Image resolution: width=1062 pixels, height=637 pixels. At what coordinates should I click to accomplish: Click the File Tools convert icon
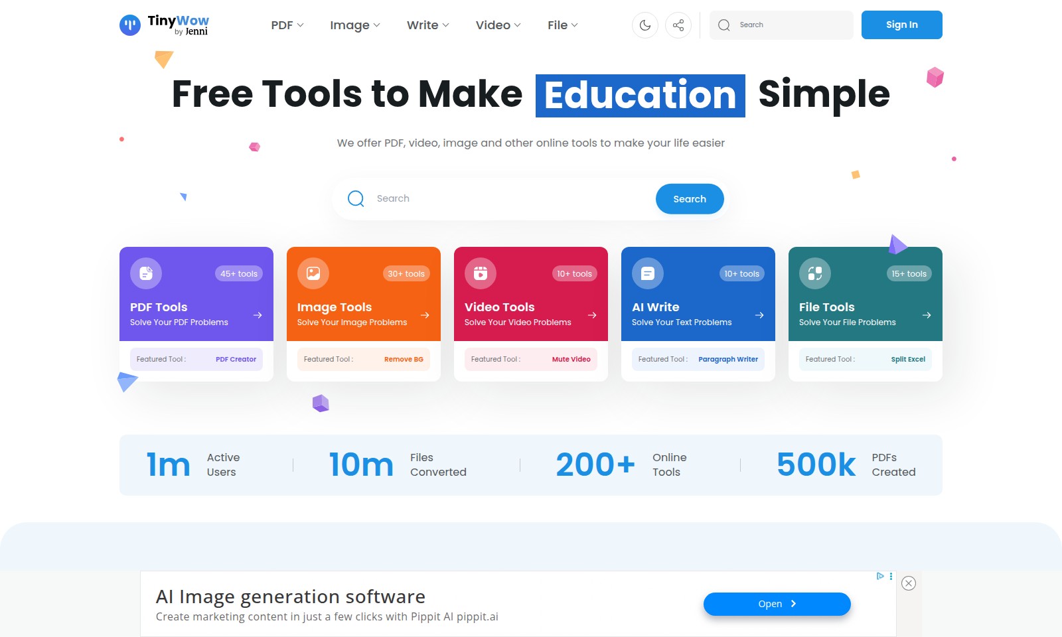click(815, 273)
